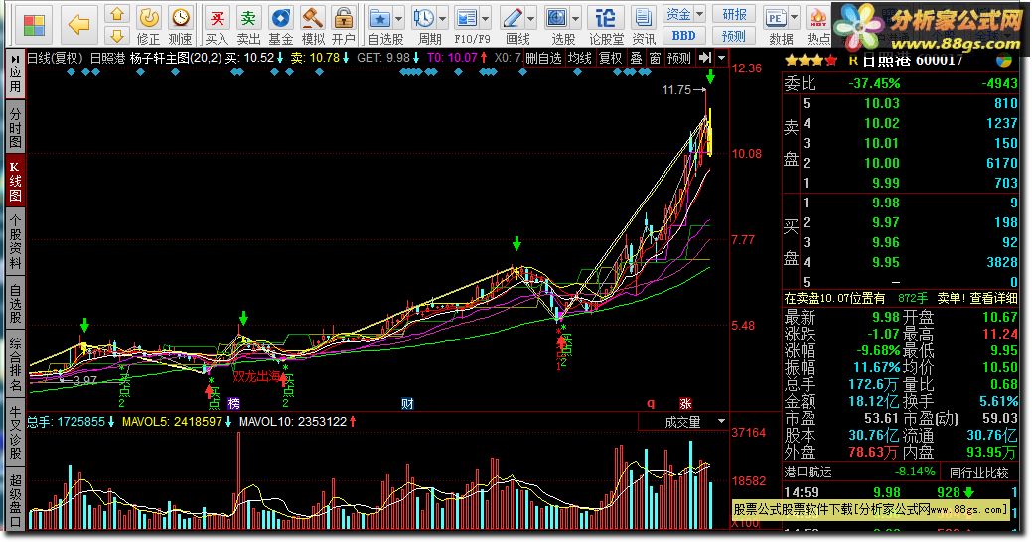This screenshot has width=1032, height=542.
Task: Click the BBD toolbar button
Action: point(684,36)
